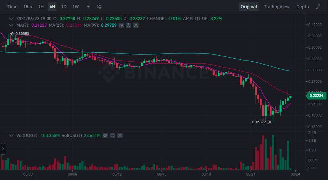Screen dimensions: 328x180
Task: Expand the left side drawing panel arrow
Action: tap(3, 148)
